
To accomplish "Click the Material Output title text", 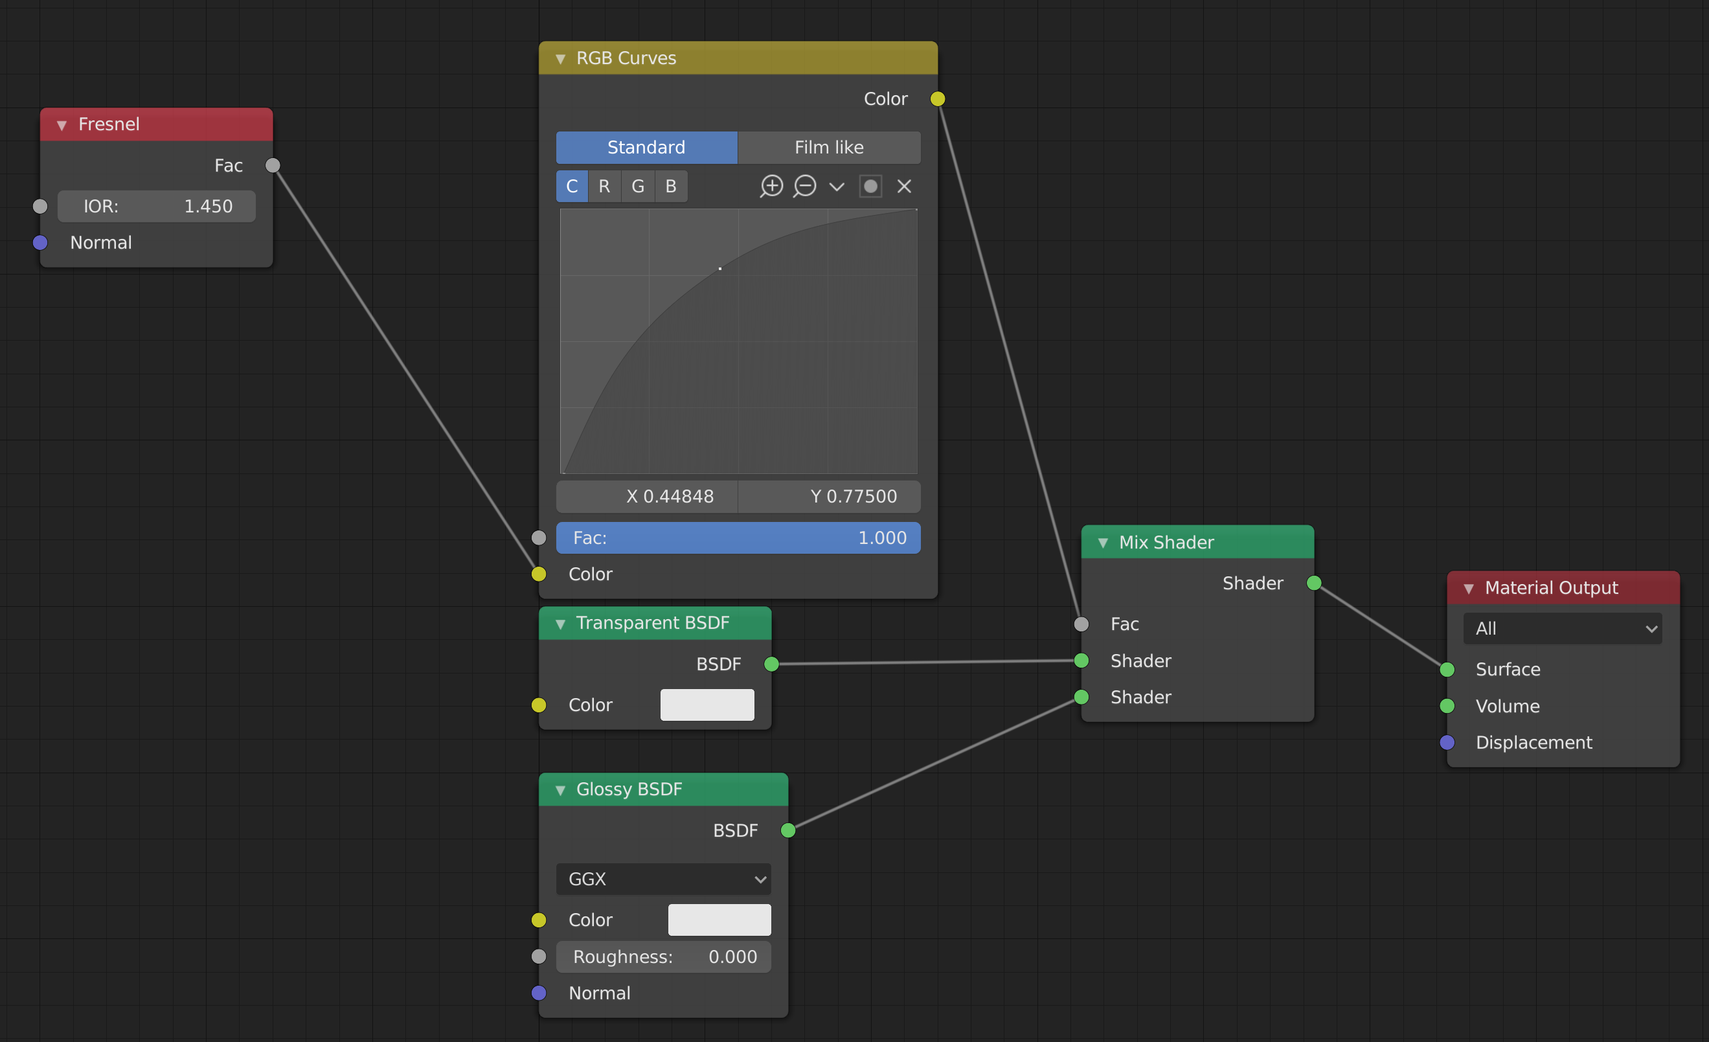I will 1552,588.
